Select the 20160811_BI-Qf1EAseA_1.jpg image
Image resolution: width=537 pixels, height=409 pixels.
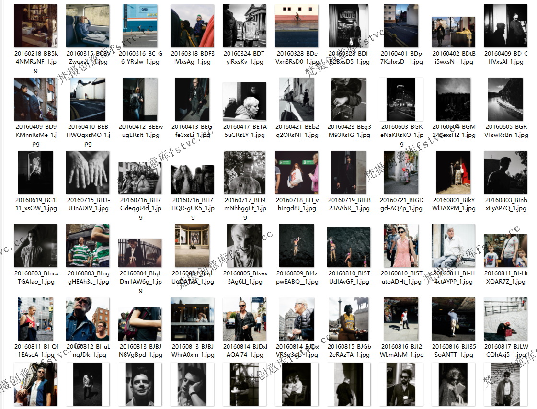click(x=35, y=319)
